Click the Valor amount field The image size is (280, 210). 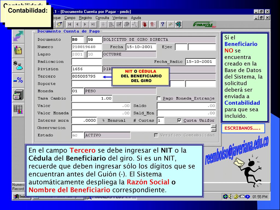pyautogui.click(x=101, y=106)
